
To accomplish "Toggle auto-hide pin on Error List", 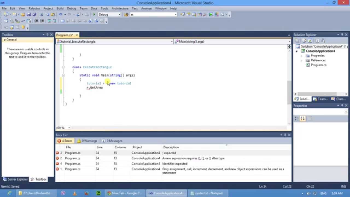I will point(285,135).
